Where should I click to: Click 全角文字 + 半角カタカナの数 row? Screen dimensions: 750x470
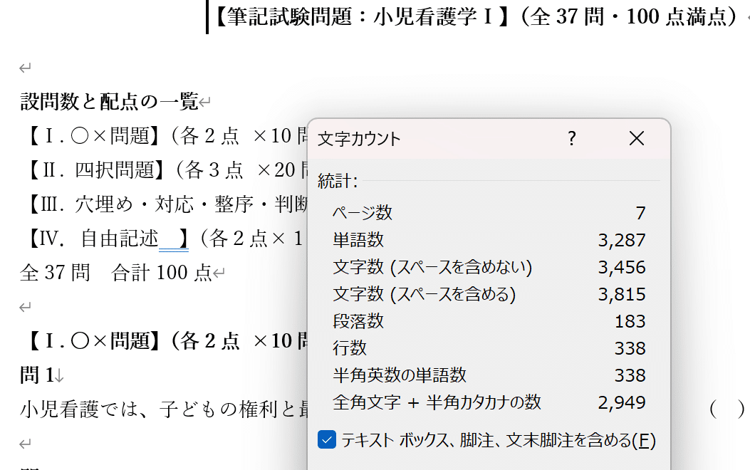coord(489,402)
